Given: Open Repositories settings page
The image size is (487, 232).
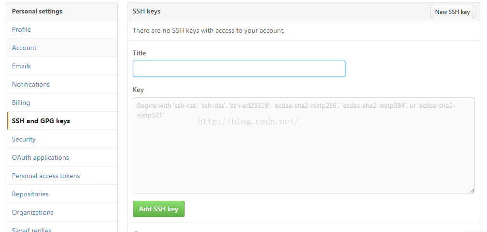Looking at the screenshot, I should coord(30,194).
